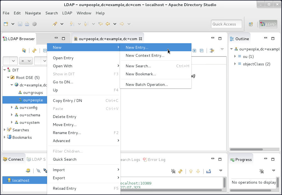This screenshot has width=282, height=195.
Task: Expand the Searches node
Action: click(4, 130)
